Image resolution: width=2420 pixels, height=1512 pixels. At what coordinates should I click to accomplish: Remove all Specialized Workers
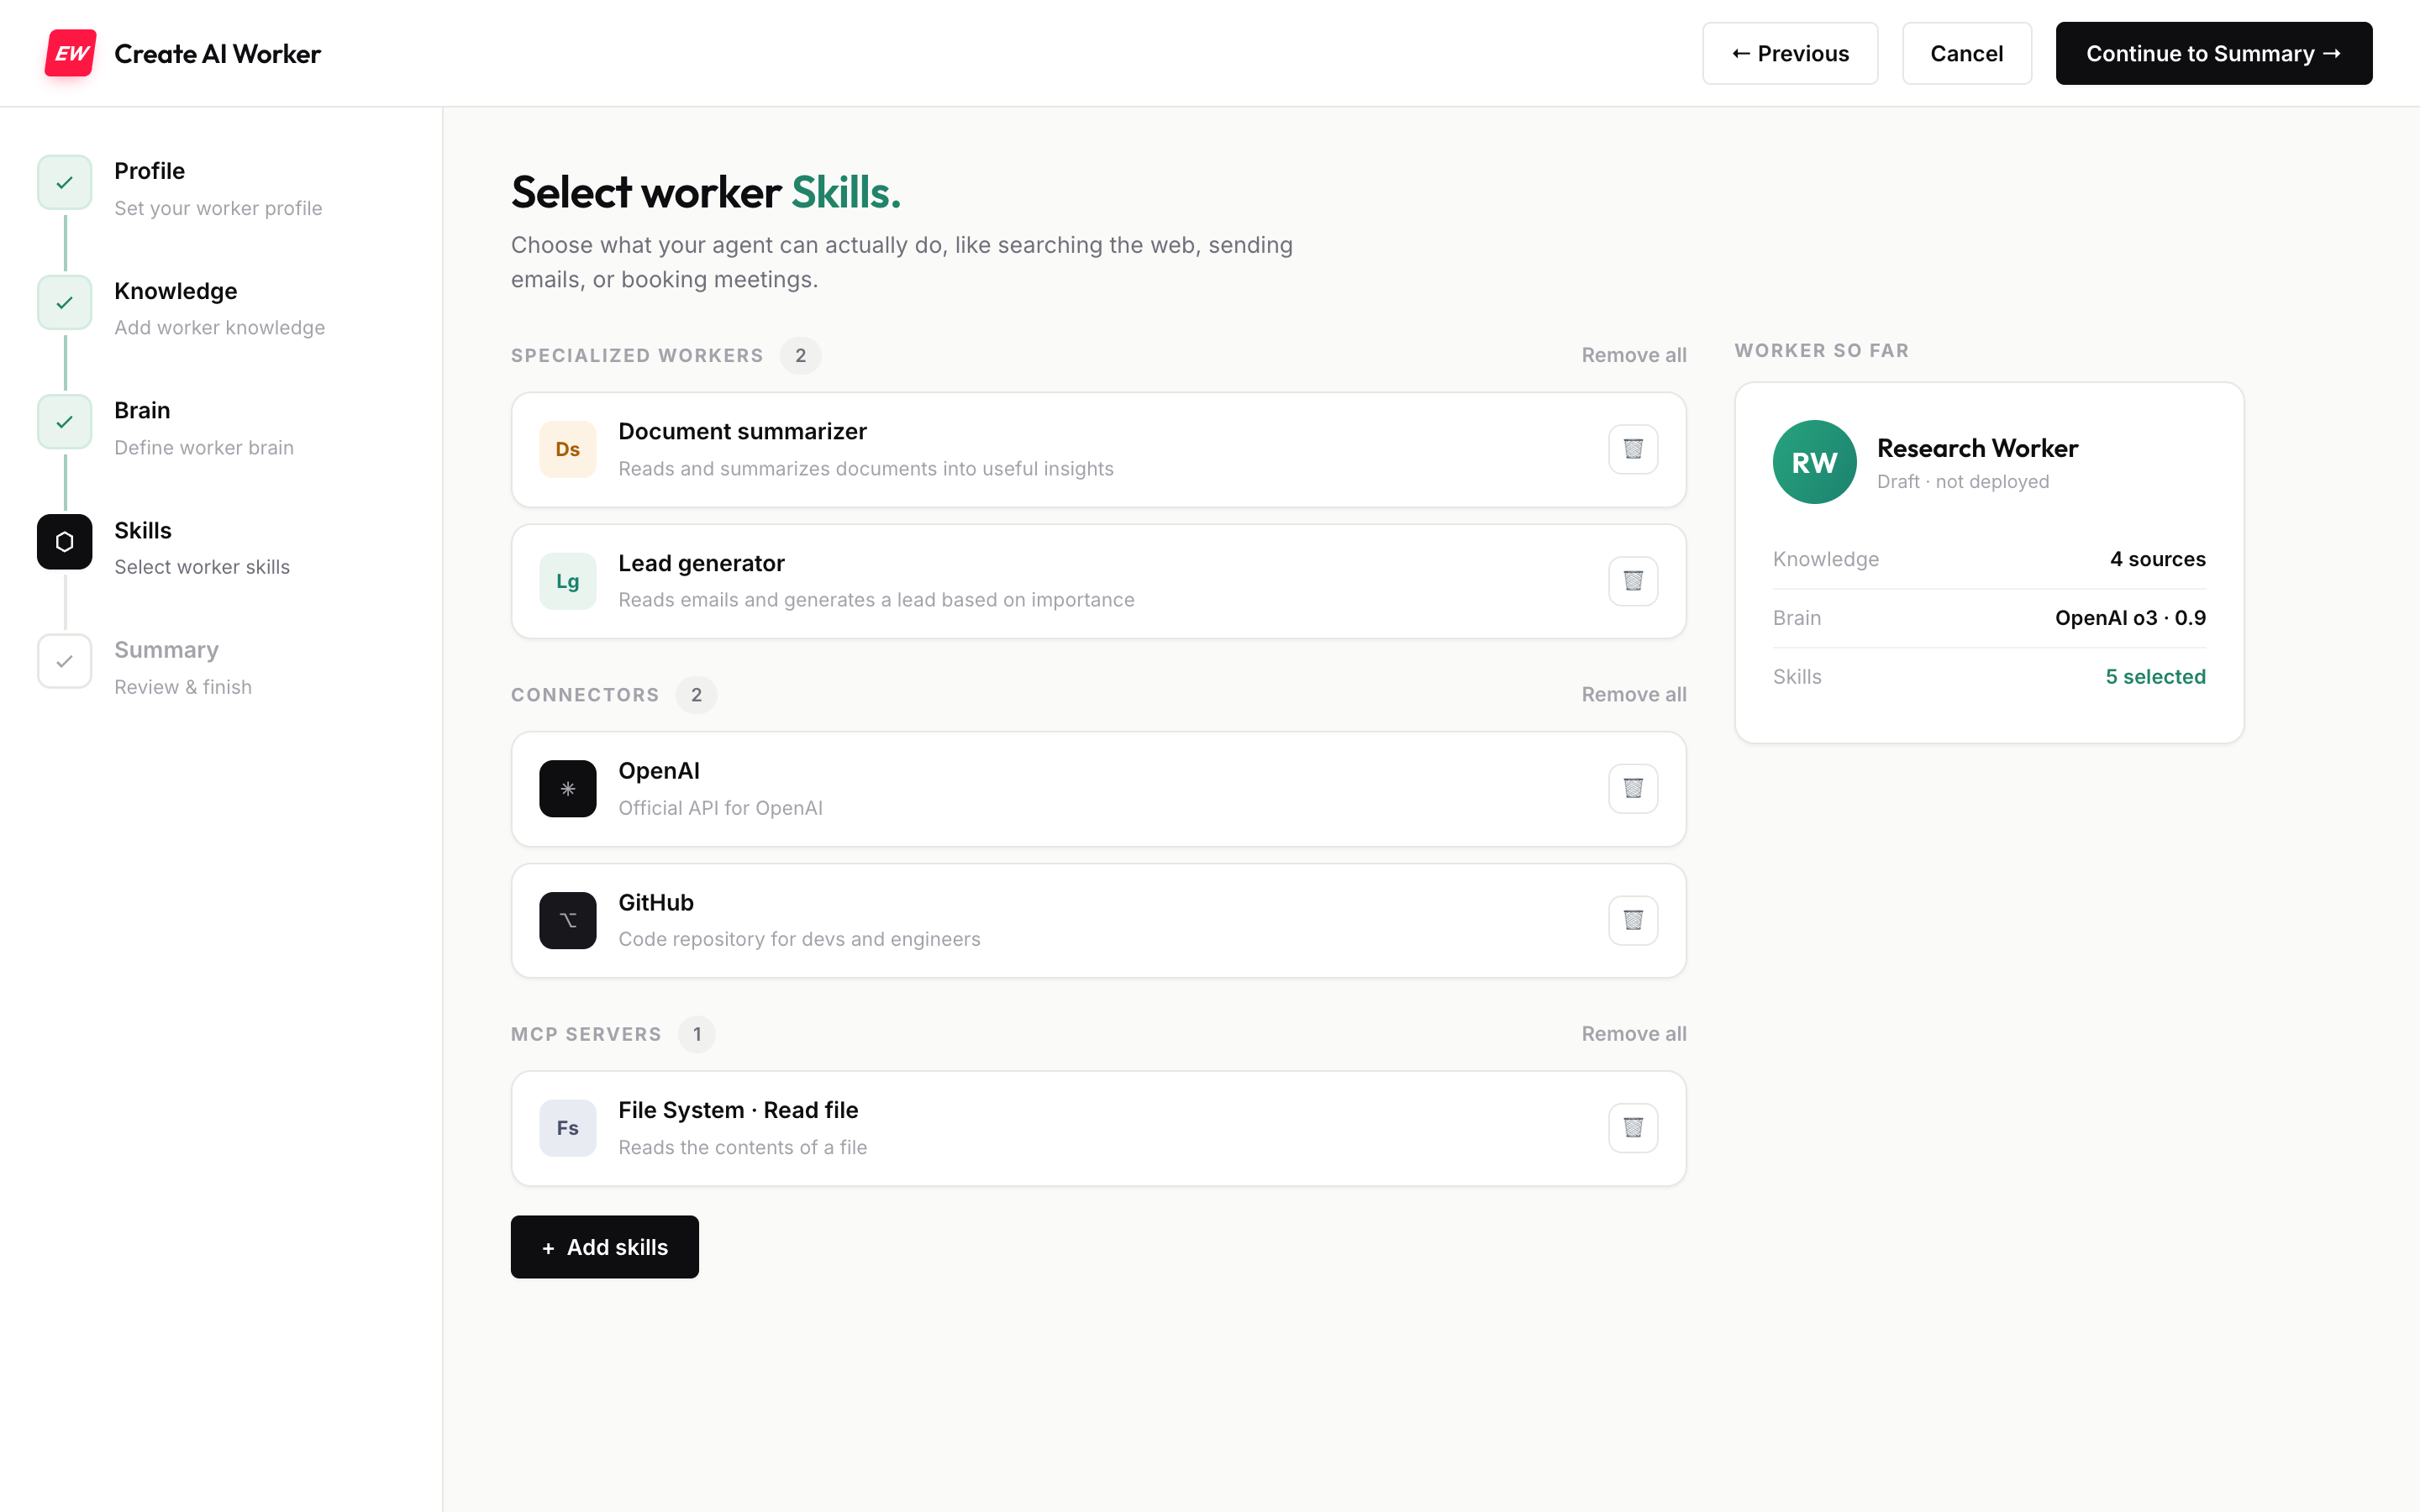[1634, 355]
